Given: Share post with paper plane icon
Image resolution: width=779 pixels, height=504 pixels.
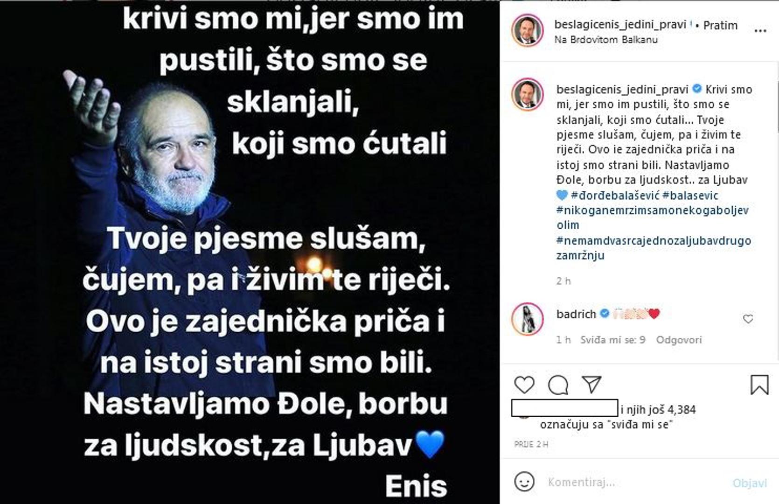Looking at the screenshot, I should coord(591,384).
